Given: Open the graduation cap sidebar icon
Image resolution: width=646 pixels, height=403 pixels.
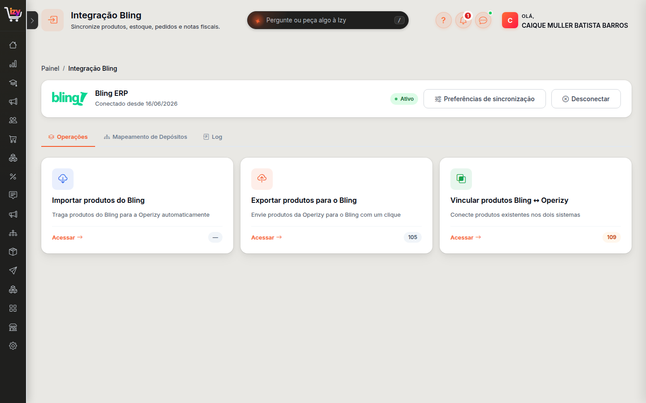Looking at the screenshot, I should point(13,83).
